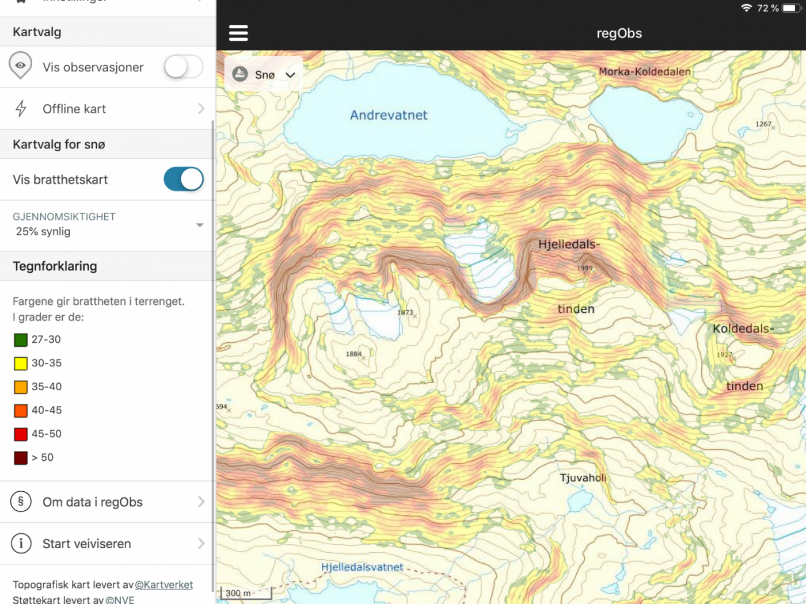
Task: Click the Andrevatnet lake on the map
Action: pos(389,116)
